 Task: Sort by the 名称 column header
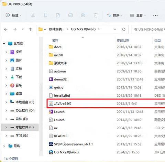coord(55,40)
